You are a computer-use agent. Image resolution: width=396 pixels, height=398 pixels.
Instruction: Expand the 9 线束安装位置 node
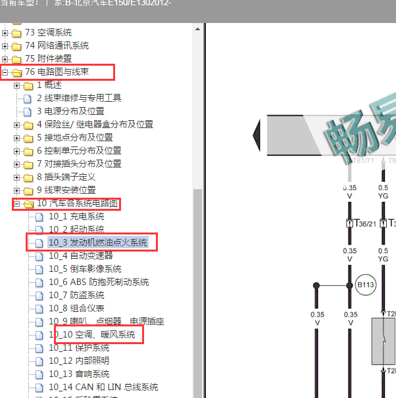(16, 191)
